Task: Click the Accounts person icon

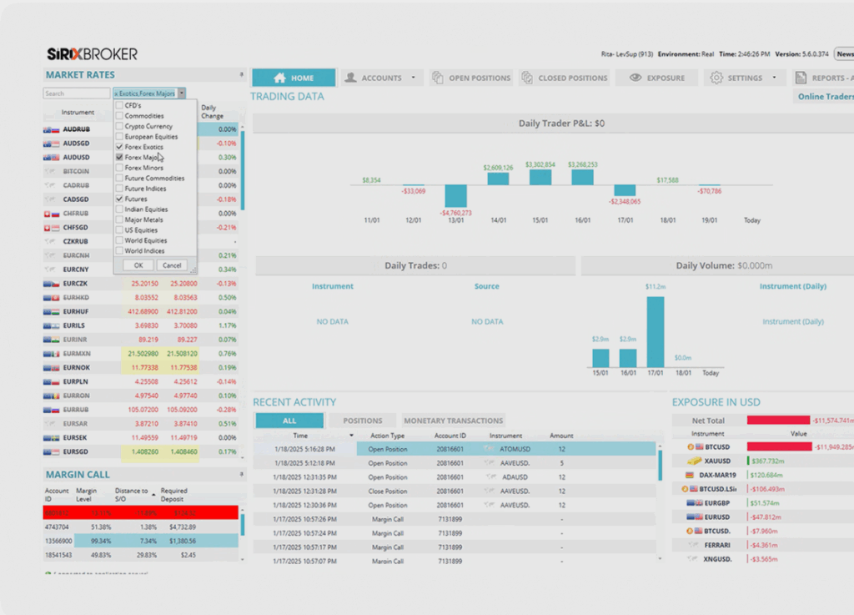Action: [350, 78]
